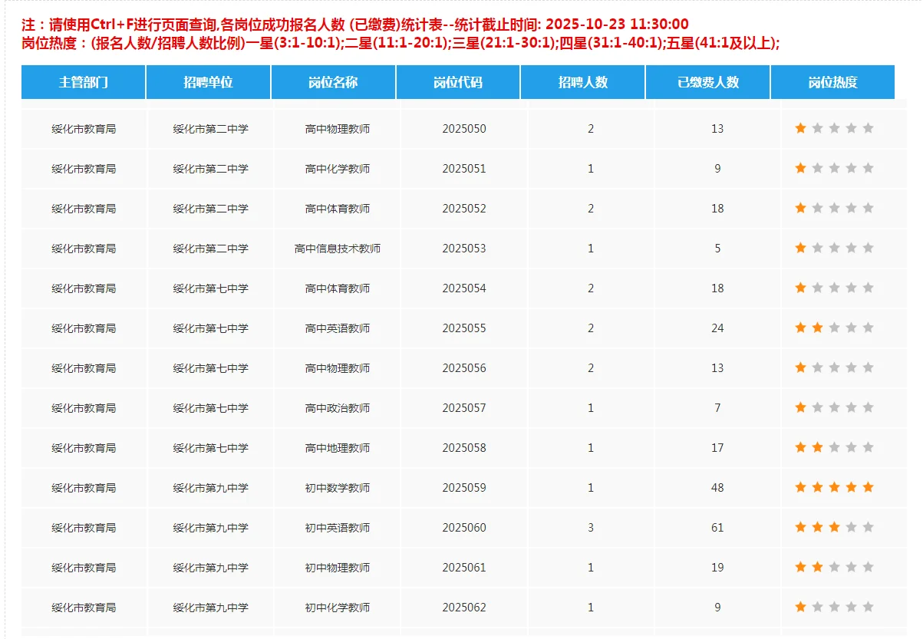Click 绥化市第七中学 in row 2025057
Viewport: 923px width, 639px height.
[211, 408]
